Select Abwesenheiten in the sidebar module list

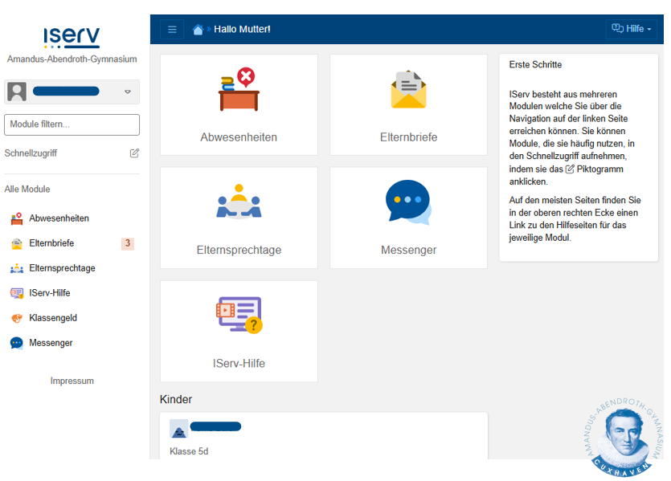pyautogui.click(x=59, y=218)
